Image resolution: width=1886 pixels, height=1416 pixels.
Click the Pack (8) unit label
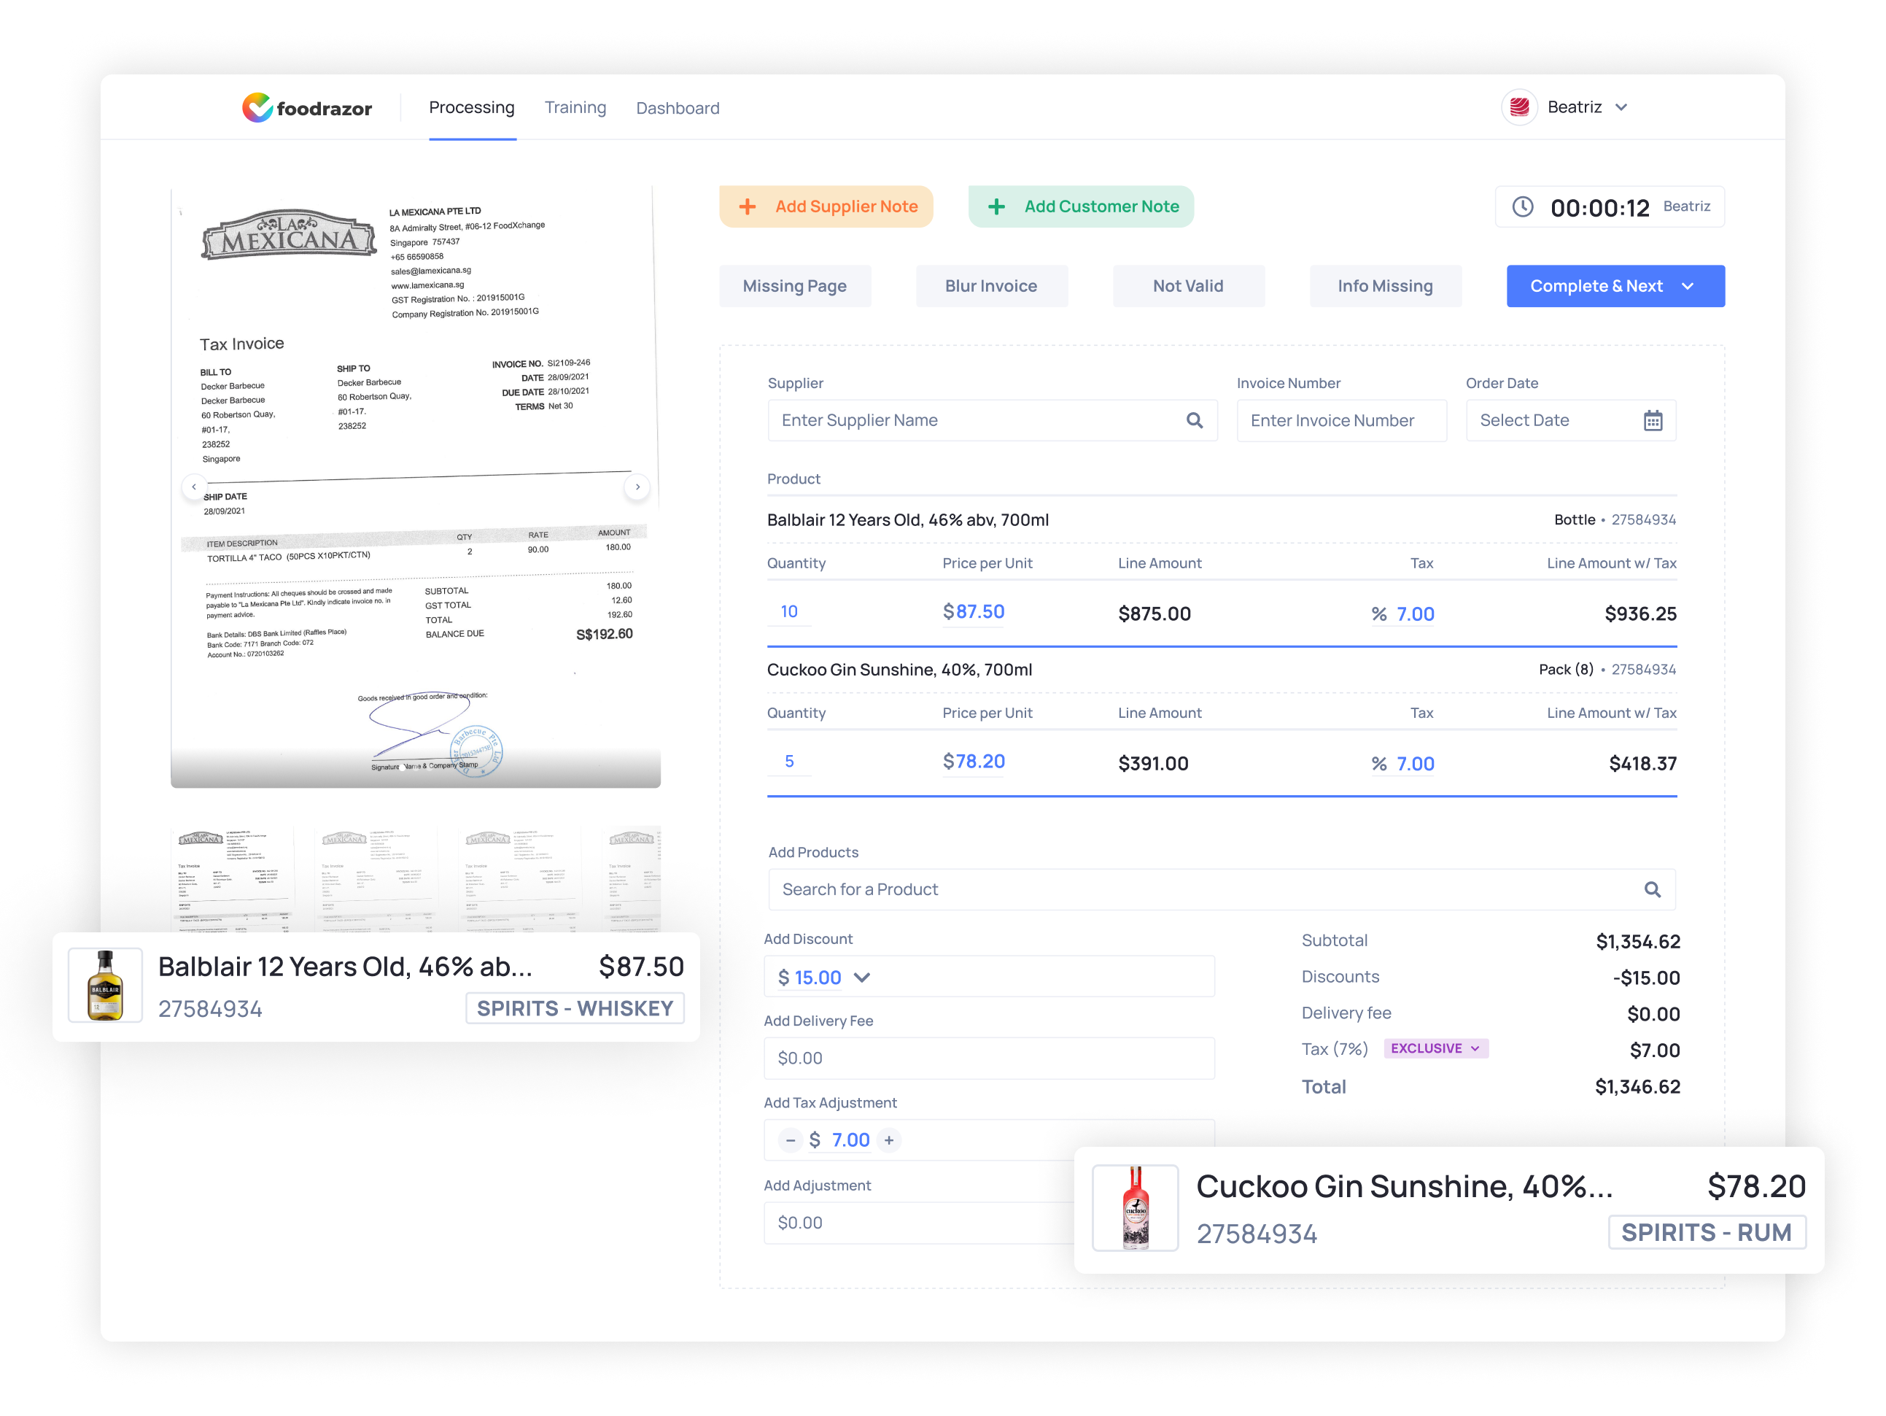(1565, 670)
